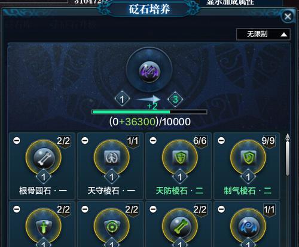Select the green target stone icon

click(x=112, y=227)
